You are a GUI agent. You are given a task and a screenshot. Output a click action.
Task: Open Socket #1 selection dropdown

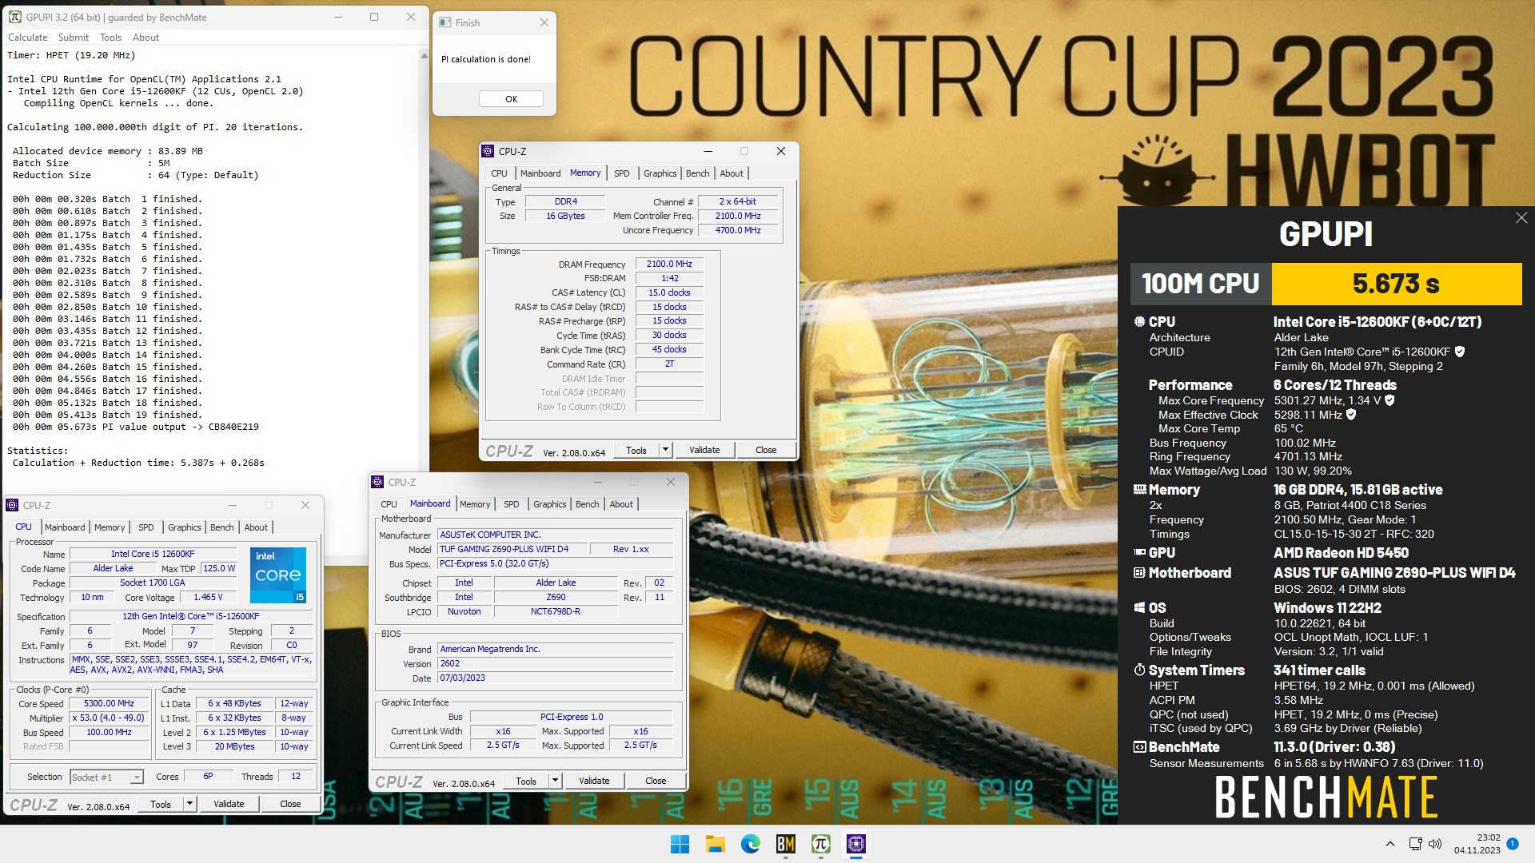pyautogui.click(x=106, y=777)
